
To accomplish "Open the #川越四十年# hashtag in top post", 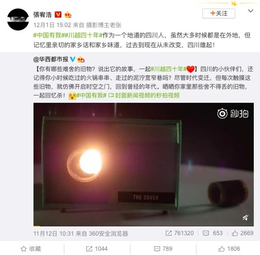I will [x=83, y=35].
